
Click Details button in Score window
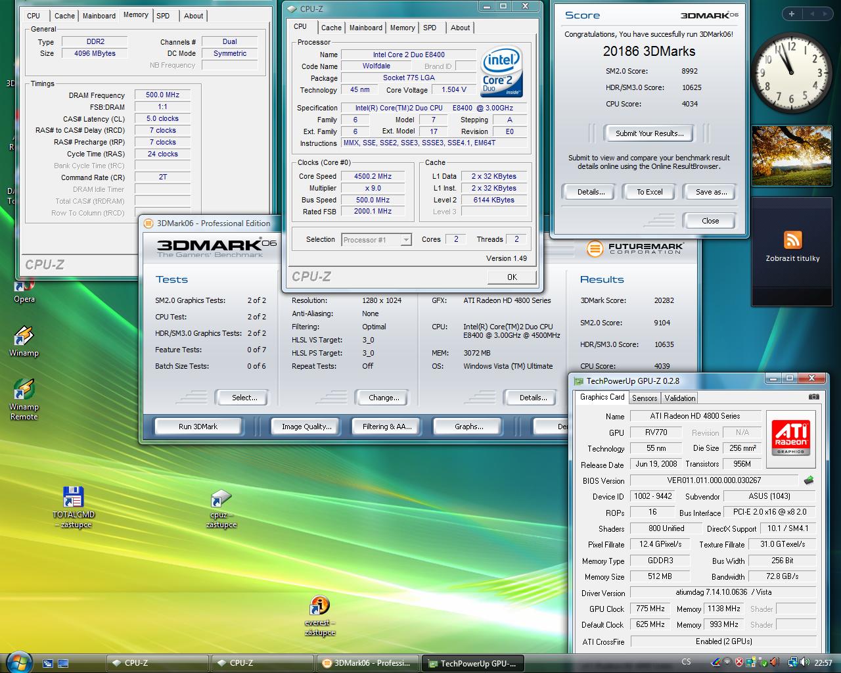pyautogui.click(x=591, y=192)
